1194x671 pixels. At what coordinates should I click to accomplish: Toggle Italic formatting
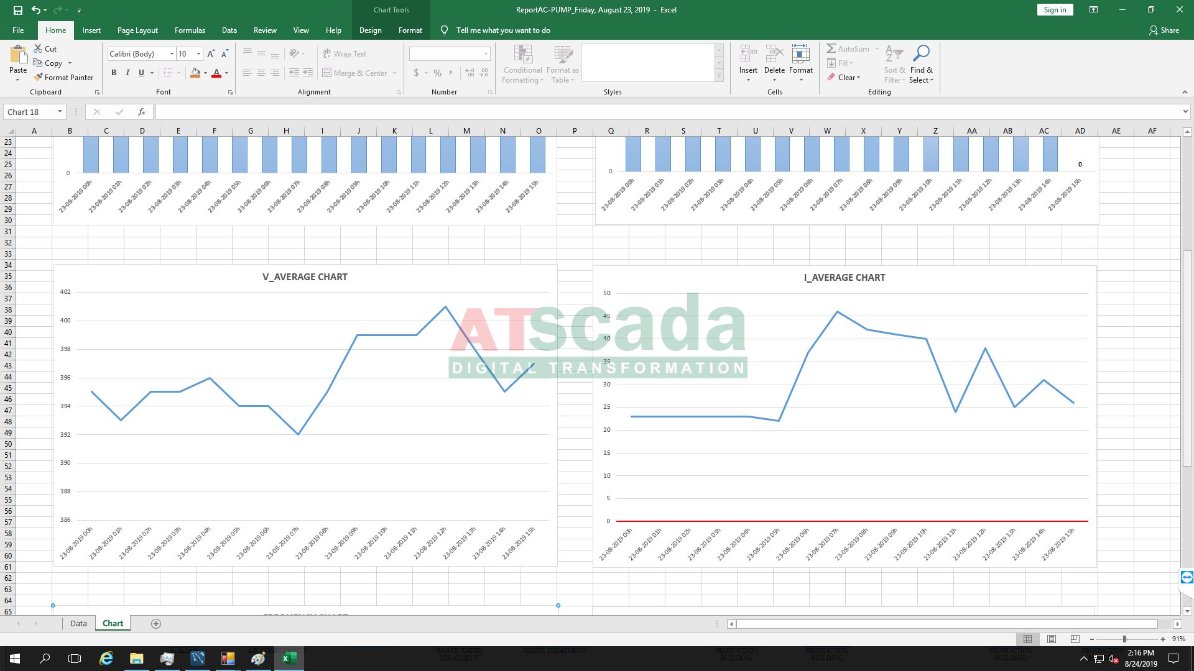[x=127, y=73]
